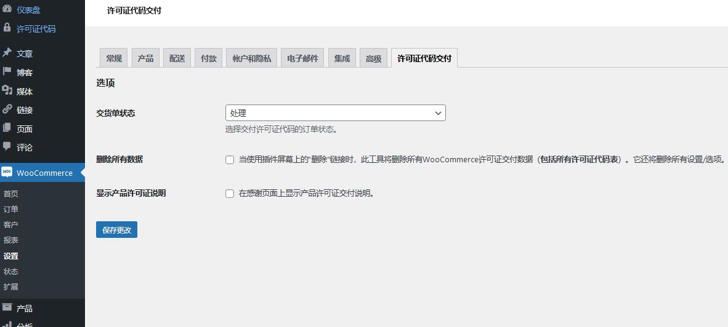Viewport: 728px width, 327px height.
Task: Go to the 集成 tab
Action: [x=342, y=58]
